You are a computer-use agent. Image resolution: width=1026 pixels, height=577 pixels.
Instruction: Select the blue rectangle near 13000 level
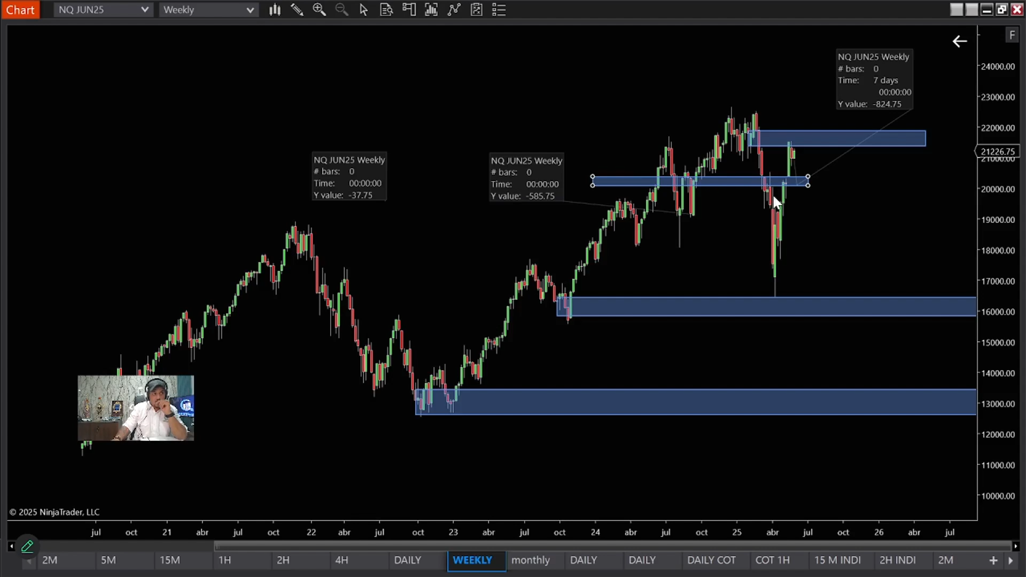[696, 402]
